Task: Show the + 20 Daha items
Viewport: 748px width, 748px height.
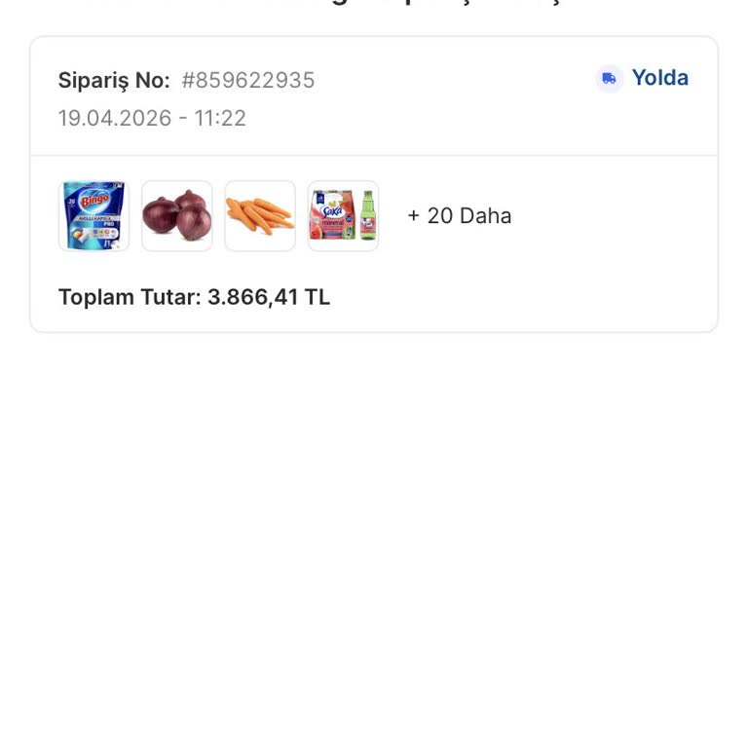Action: click(x=459, y=215)
